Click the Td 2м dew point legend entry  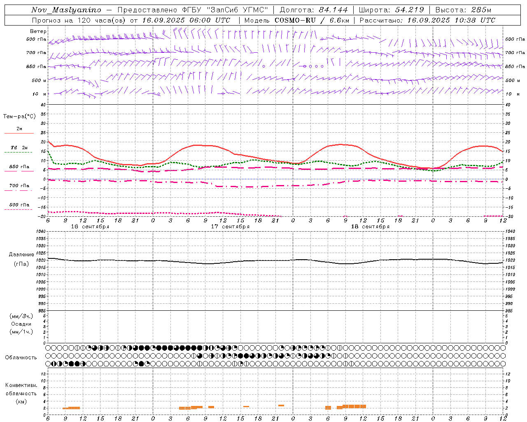coord(19,148)
